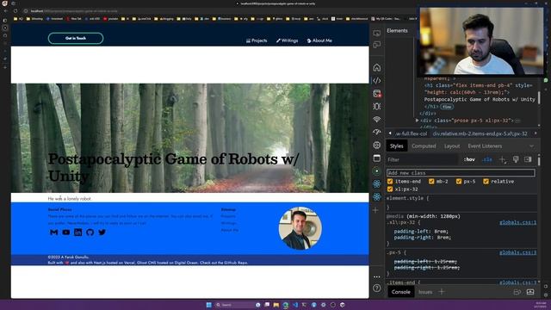The height and width of the screenshot is (310, 551).
Task: Open the Windows Start button on taskbar
Action: [208, 305]
